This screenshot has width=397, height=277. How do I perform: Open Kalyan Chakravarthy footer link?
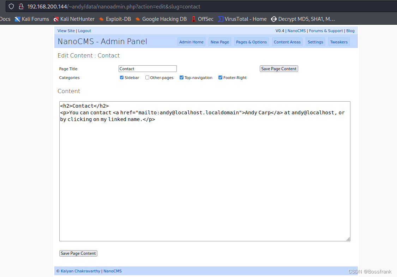click(80, 271)
